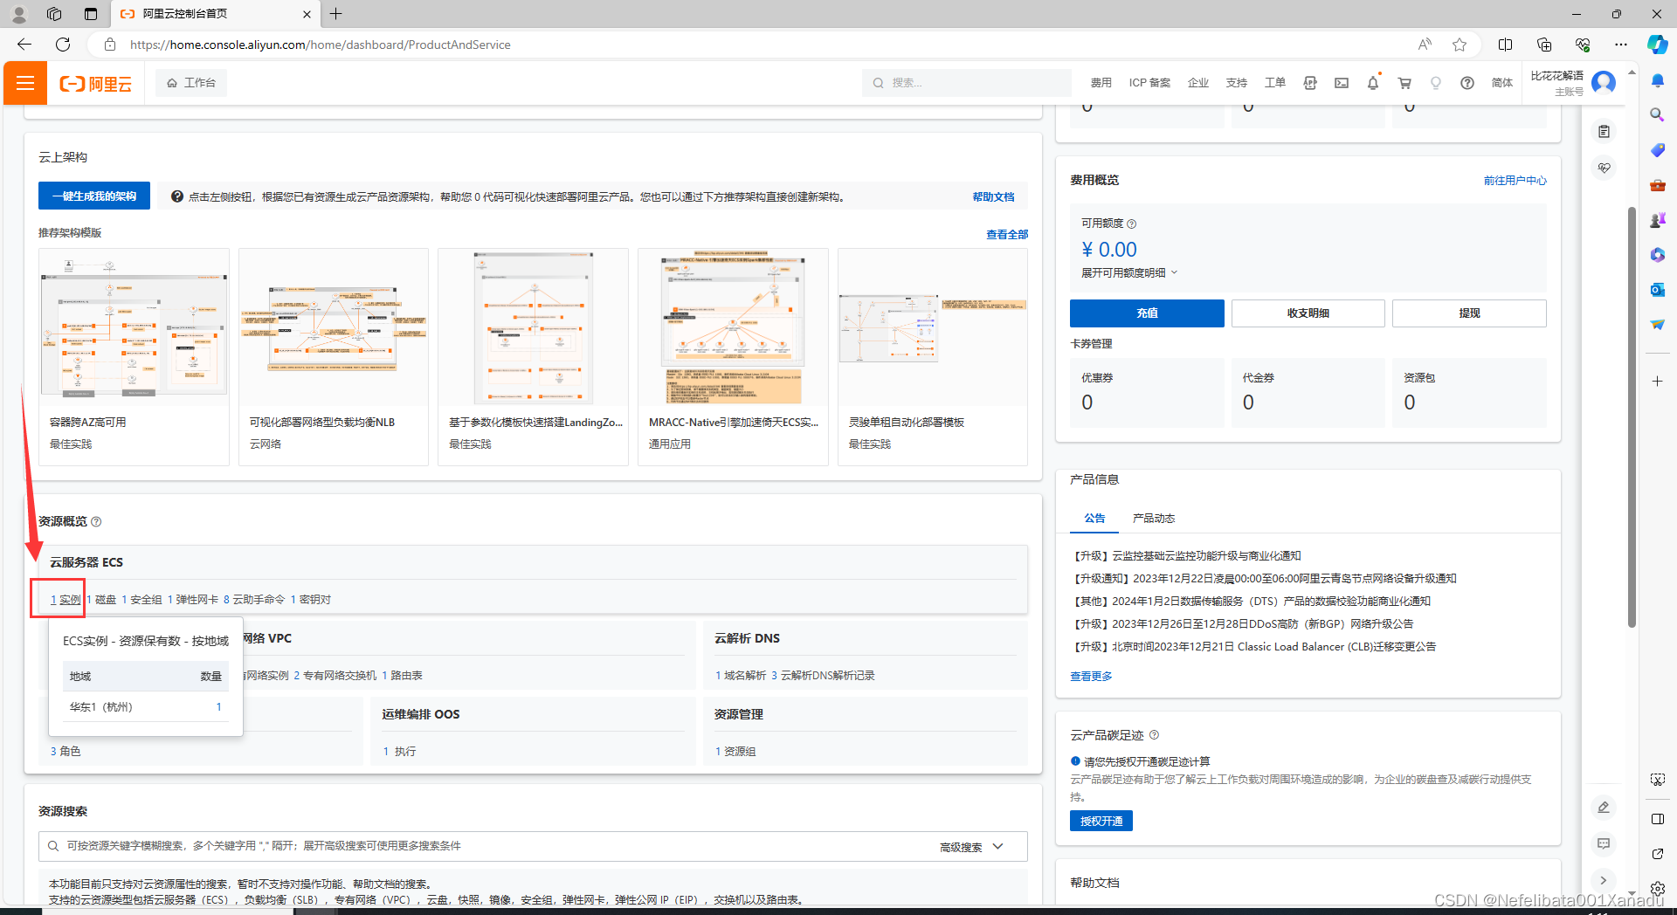Viewport: 1677px width, 915px height.
Task: Click the resource overview help icon
Action: coord(96,522)
